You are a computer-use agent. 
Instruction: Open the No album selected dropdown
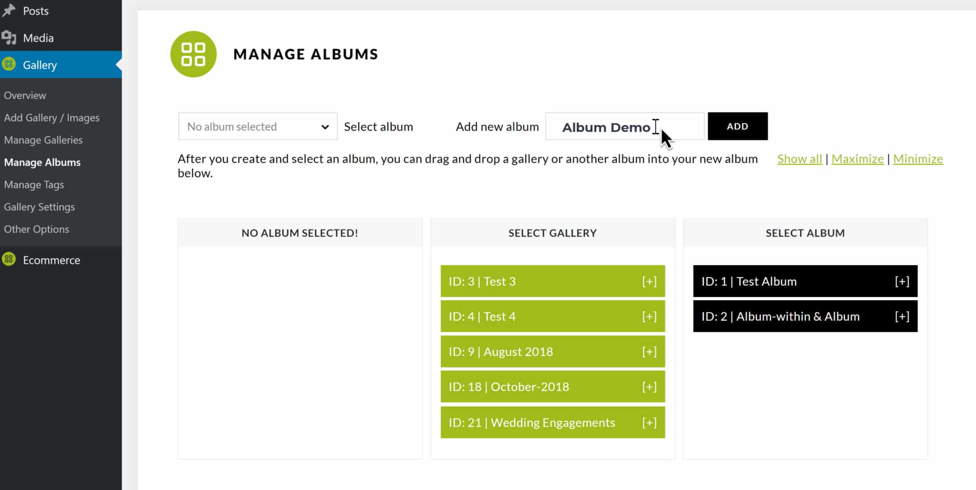(x=258, y=126)
